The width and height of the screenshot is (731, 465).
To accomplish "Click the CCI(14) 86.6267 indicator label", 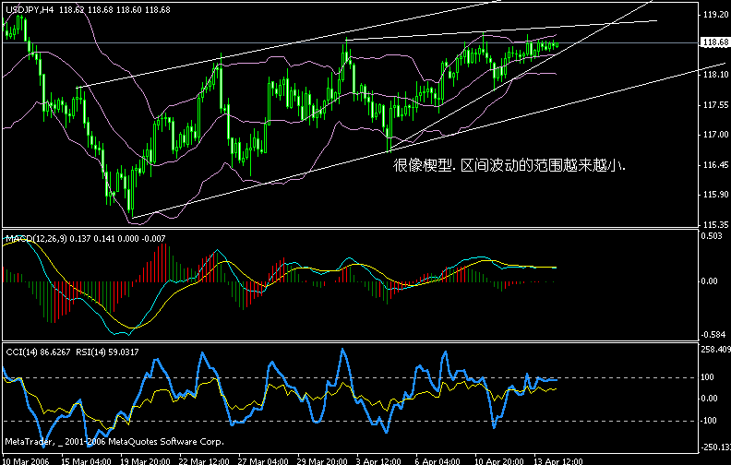I will tap(38, 352).
